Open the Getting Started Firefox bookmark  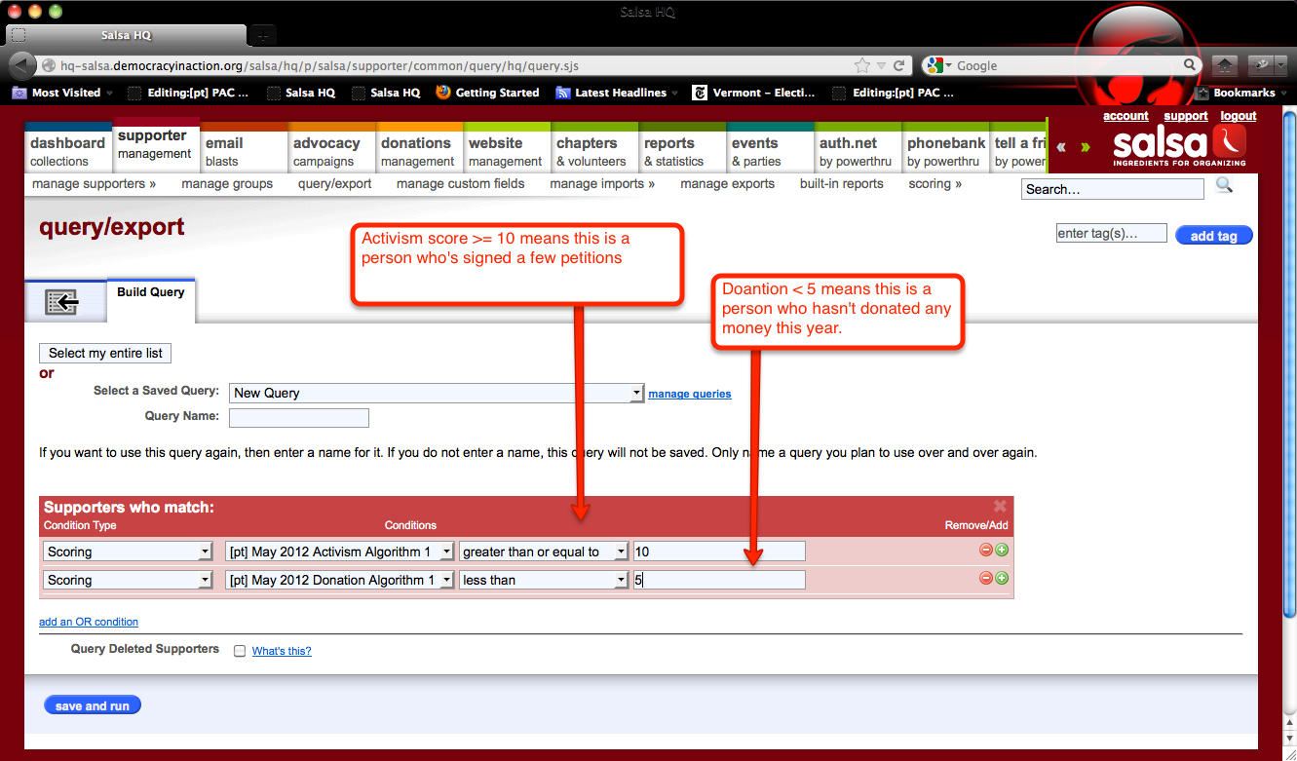tap(487, 93)
